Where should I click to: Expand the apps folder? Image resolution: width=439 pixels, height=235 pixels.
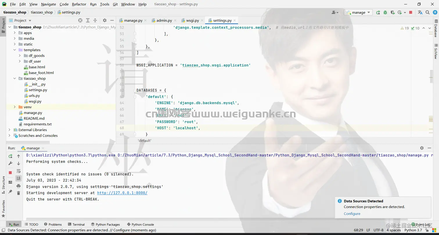15,33
